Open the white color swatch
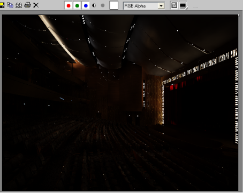Image resolution: width=243 pixels, height=193 pixels. [114, 5]
